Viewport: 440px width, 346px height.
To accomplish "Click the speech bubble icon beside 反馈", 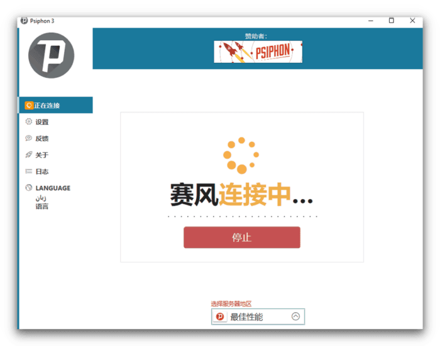I will [28, 138].
